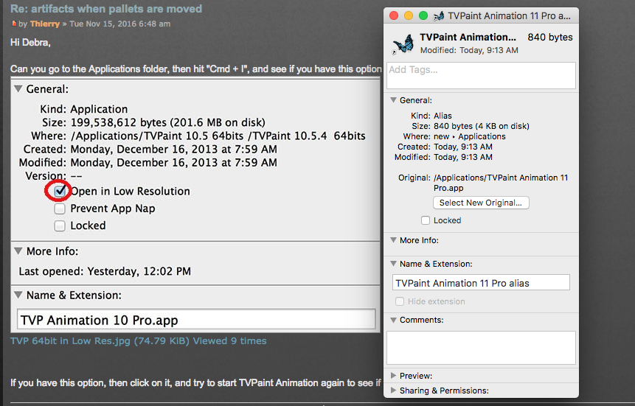Click the Select New Original button
Viewport: 635px width, 406px height.
click(x=481, y=203)
